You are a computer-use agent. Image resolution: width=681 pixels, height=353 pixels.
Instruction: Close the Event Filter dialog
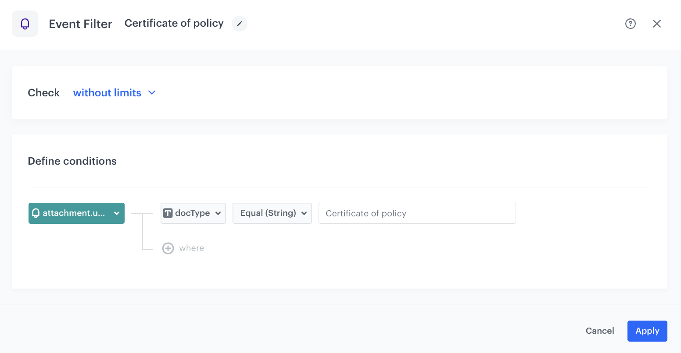click(656, 24)
